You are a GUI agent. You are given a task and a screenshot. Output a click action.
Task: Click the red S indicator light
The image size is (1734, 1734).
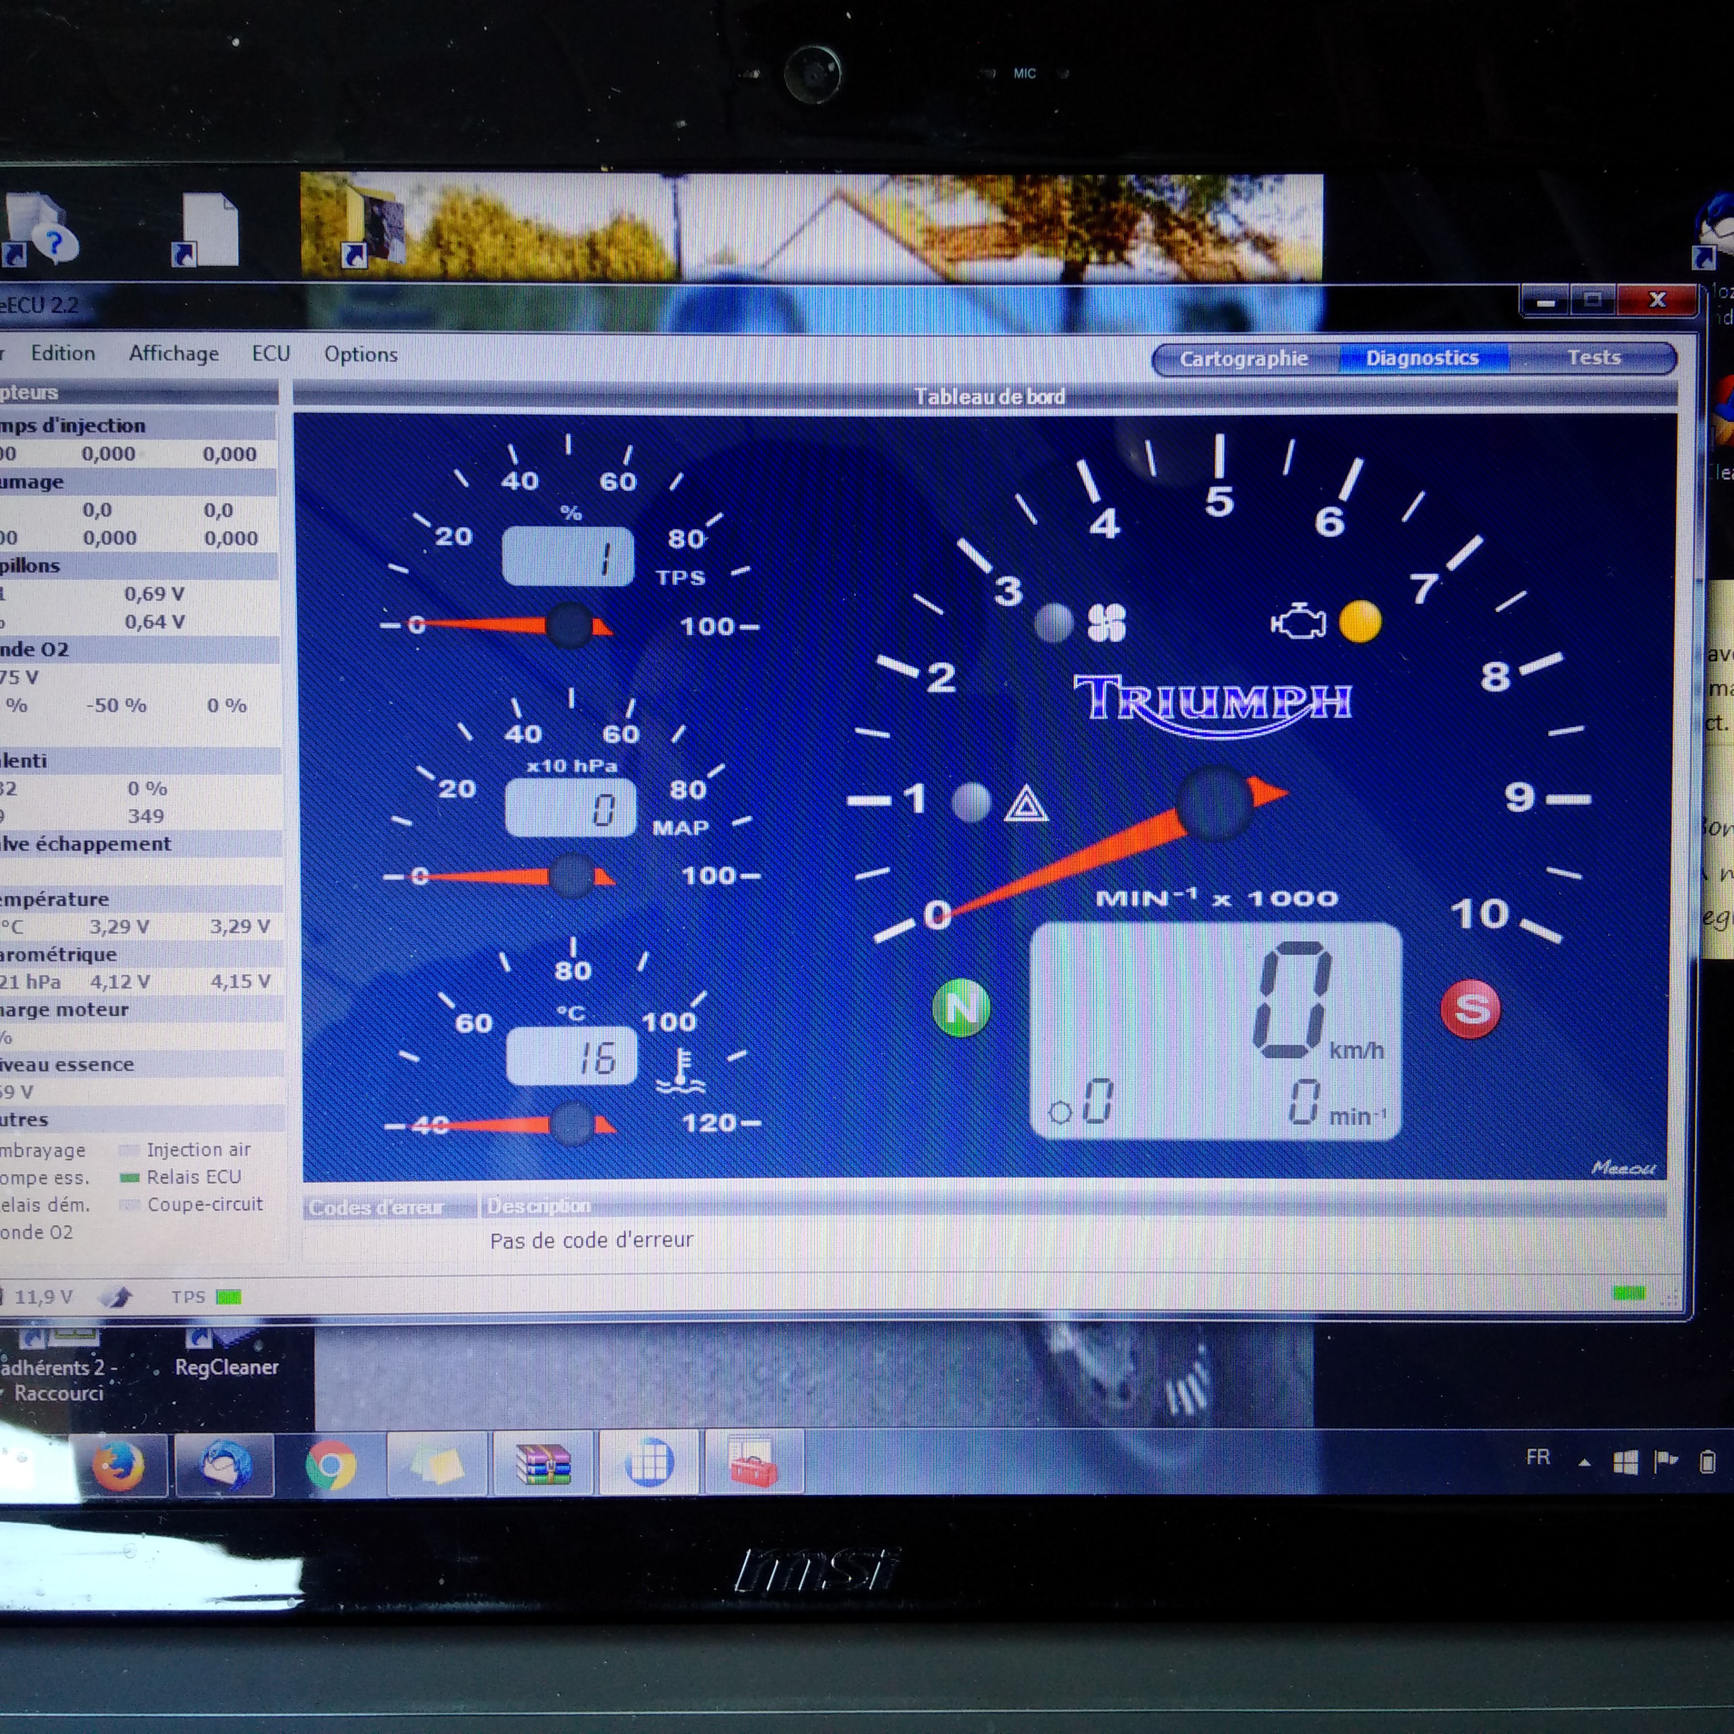point(1470,1009)
